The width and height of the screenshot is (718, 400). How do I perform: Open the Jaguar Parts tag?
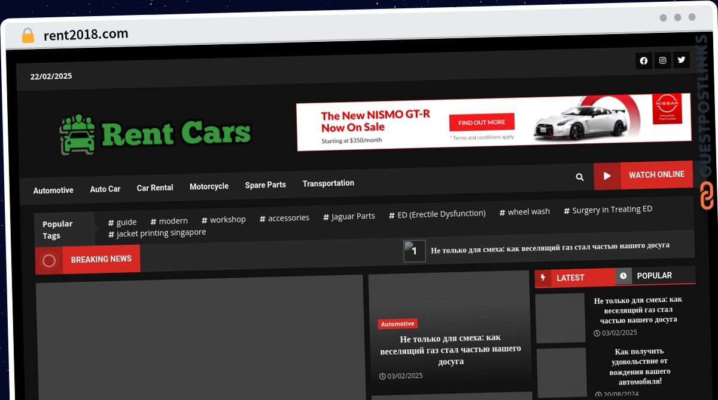point(349,216)
